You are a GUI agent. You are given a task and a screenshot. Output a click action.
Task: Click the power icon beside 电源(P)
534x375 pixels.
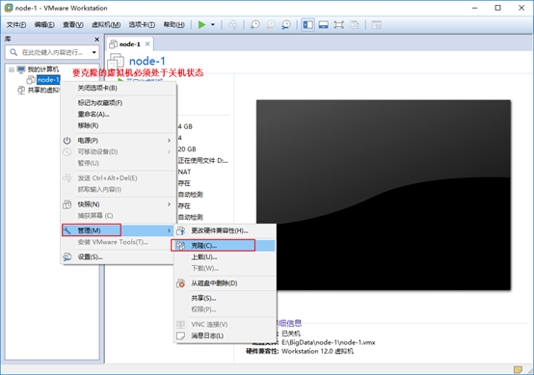67,141
